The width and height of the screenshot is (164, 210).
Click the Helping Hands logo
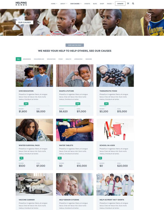[21, 3]
